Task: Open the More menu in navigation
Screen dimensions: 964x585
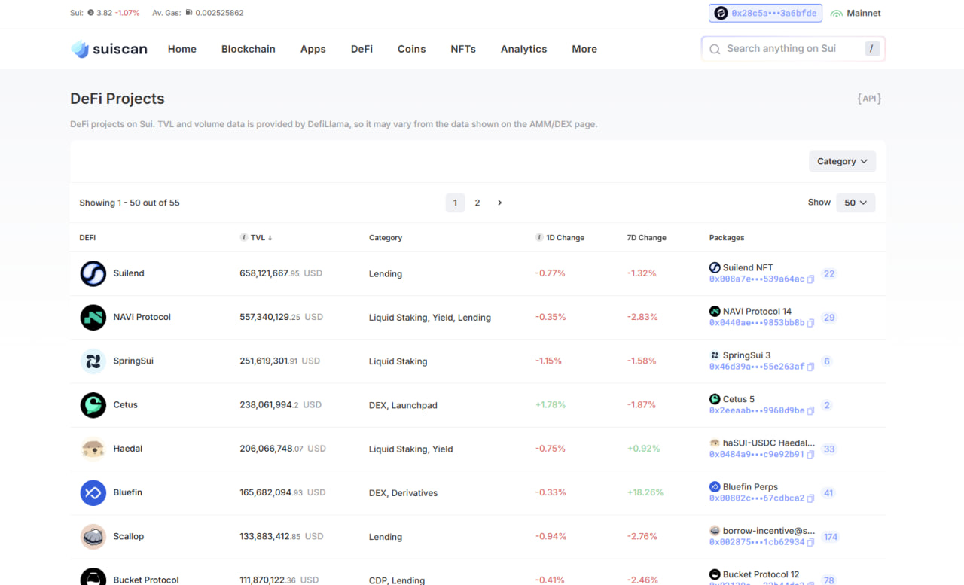Action: [x=584, y=49]
